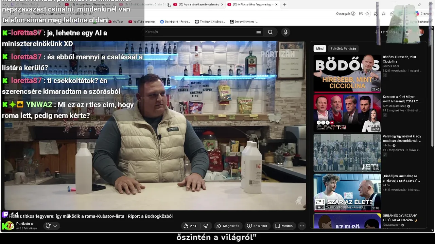Open 444.hu group photo video thumbnail

(x=347, y=152)
